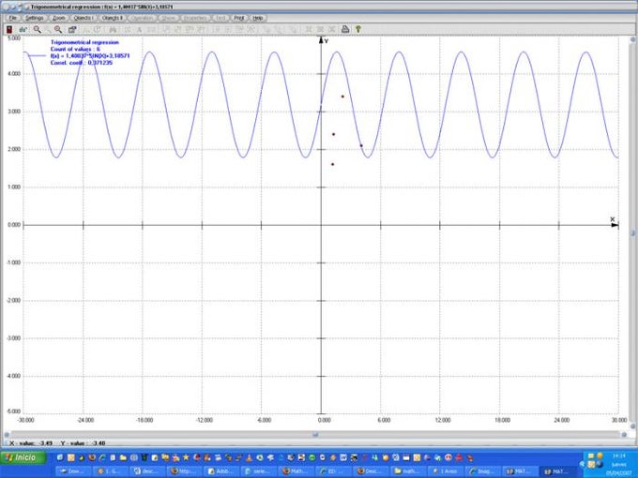
Task: Switch to the 'Dow...' taskbar window
Action: [73, 471]
